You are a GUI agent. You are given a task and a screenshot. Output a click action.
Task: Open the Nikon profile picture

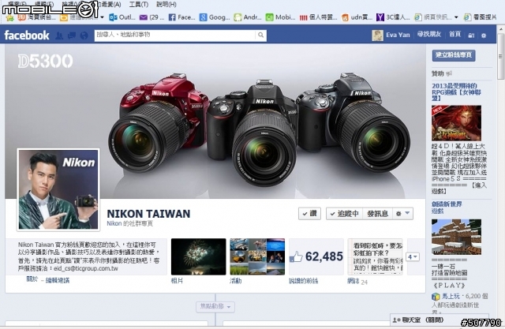coord(58,189)
